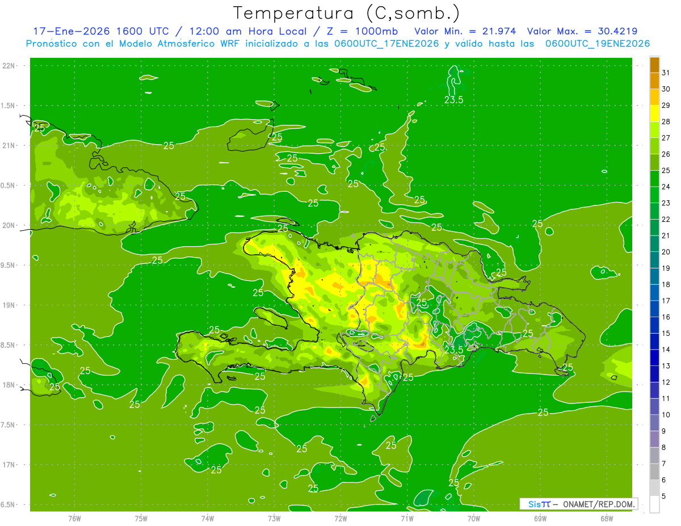Image resolution: width=681 pixels, height=526 pixels.
Task: Pick the dark blue legend swatch between 12 and 13
Action: [654, 374]
